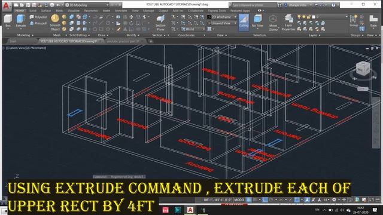Click the search keyword input field
Viewport: 383px width, 215px height.
(x=254, y=5)
